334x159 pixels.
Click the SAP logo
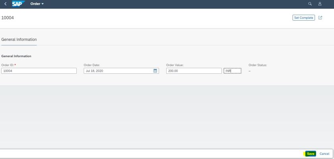pyautogui.click(x=18, y=4)
